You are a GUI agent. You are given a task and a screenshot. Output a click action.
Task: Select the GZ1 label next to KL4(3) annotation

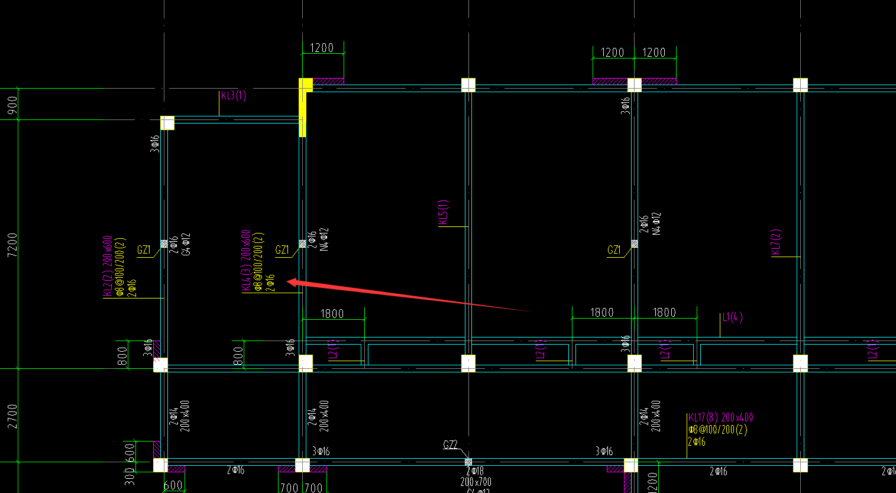[x=282, y=250]
